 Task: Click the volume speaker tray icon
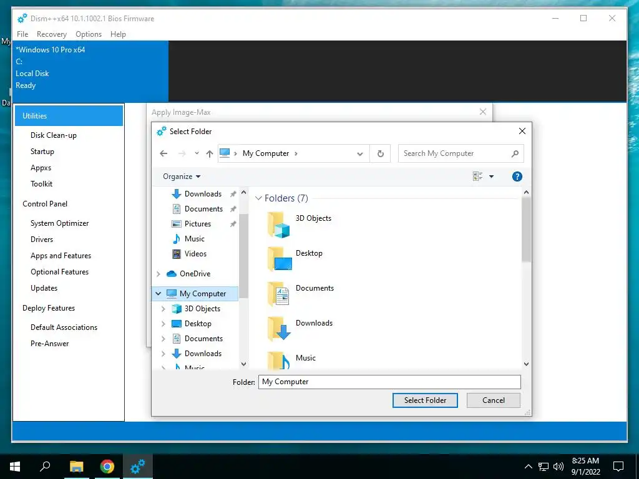pyautogui.click(x=559, y=467)
